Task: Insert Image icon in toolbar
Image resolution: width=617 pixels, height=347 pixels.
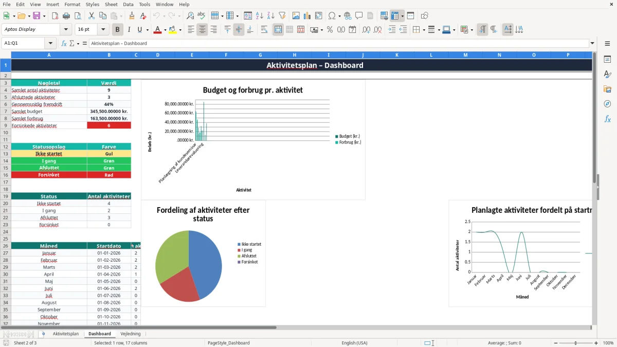Action: click(x=296, y=16)
